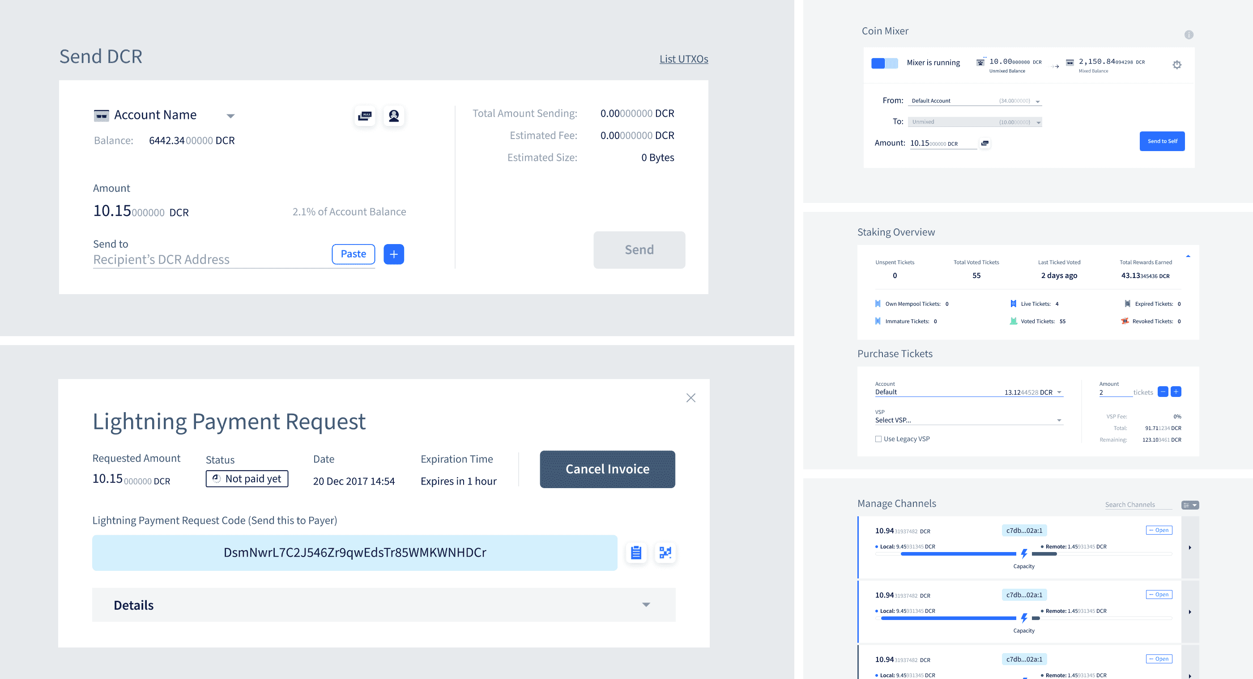1253x679 pixels.
Task: Click the Cancel Invoice button
Action: 607,469
